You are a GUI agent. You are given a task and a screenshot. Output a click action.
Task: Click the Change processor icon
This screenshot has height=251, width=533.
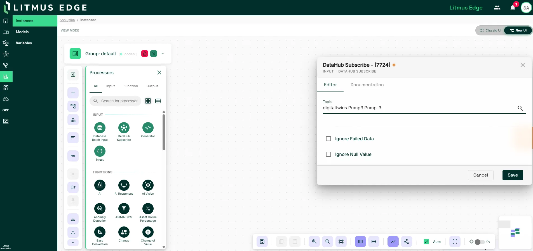(x=124, y=232)
